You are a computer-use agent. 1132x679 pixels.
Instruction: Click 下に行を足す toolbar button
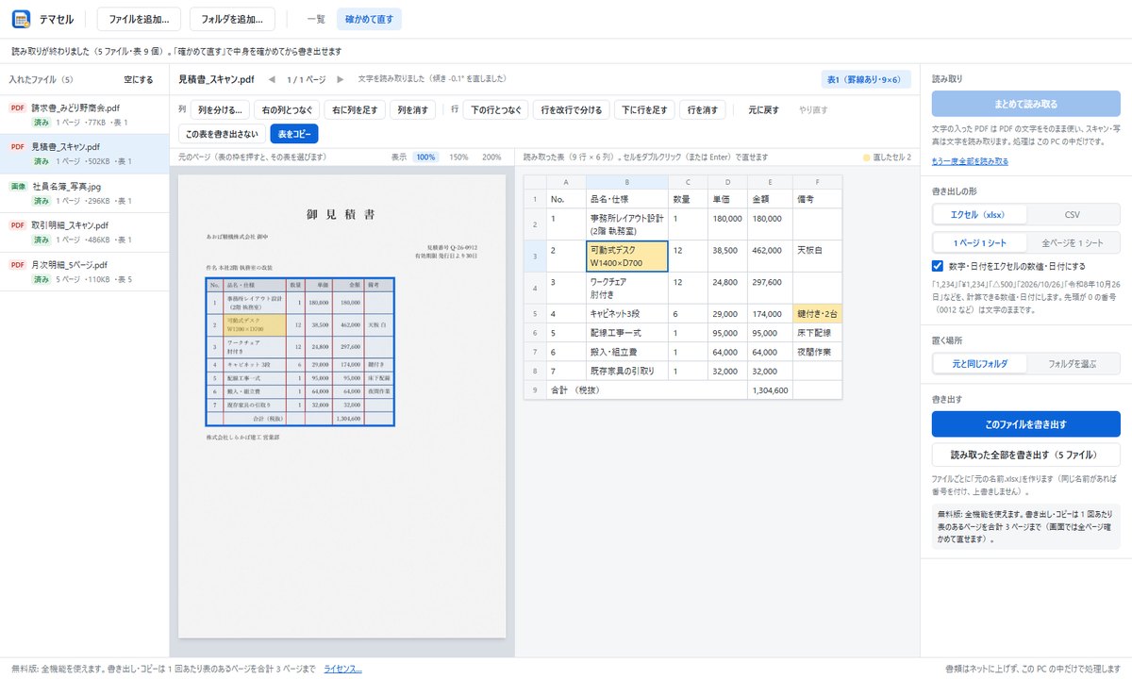[x=644, y=110]
